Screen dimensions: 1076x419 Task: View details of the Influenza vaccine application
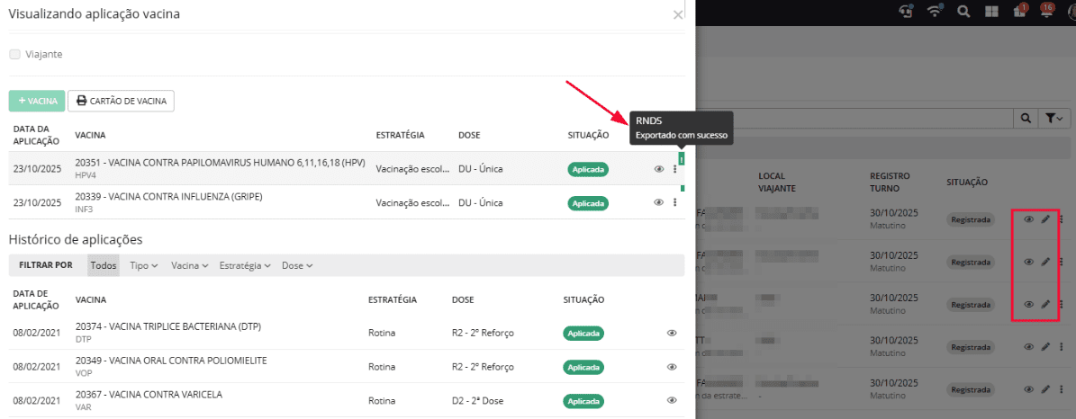[658, 202]
